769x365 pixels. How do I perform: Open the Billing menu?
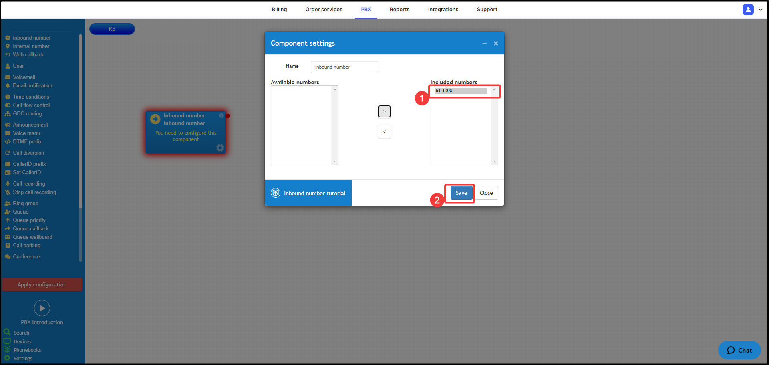click(x=279, y=10)
